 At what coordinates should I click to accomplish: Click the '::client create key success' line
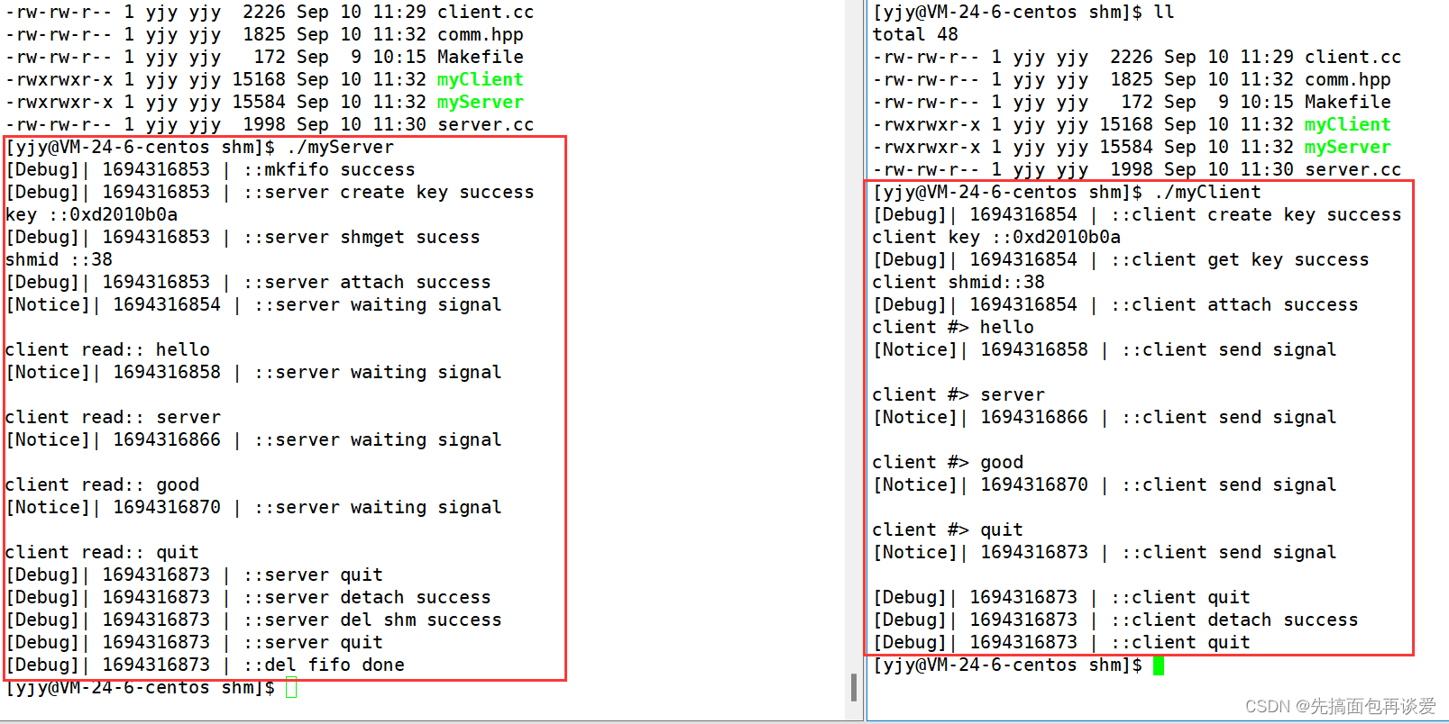pos(1137,215)
